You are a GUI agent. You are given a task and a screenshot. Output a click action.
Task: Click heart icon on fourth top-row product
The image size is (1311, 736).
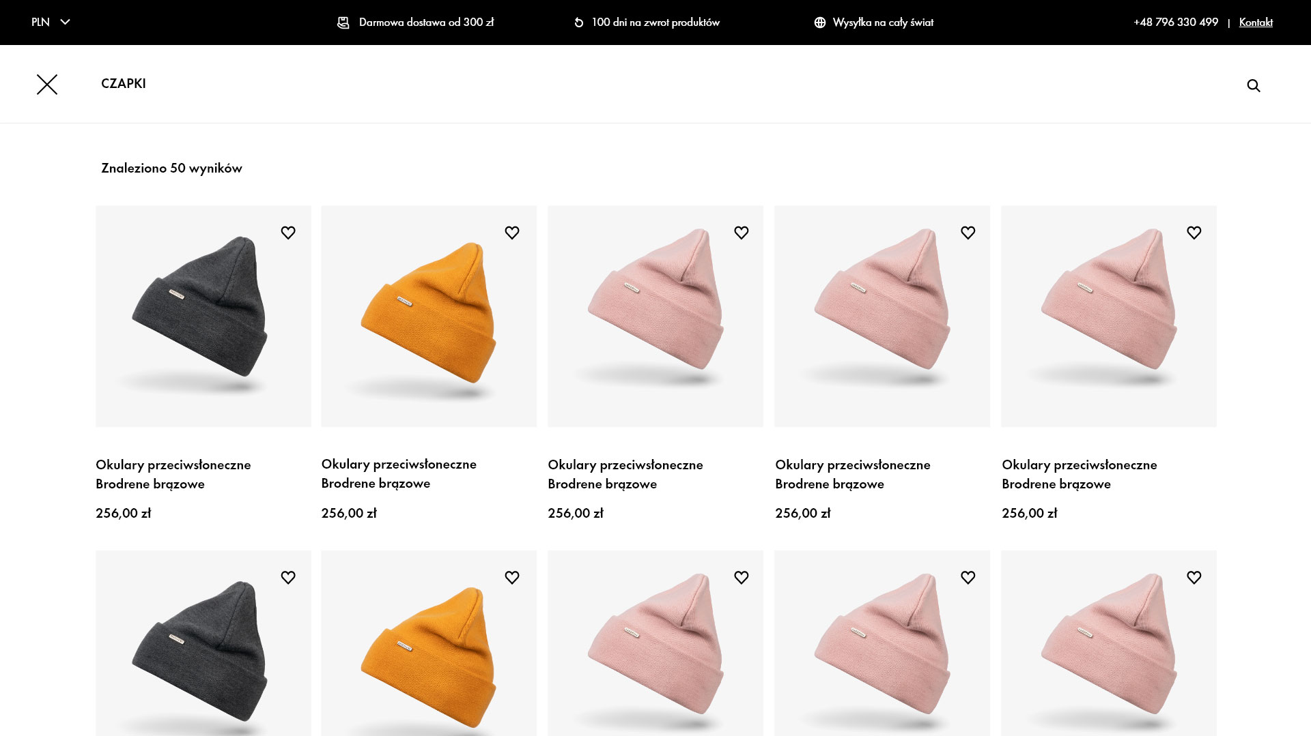tap(968, 233)
